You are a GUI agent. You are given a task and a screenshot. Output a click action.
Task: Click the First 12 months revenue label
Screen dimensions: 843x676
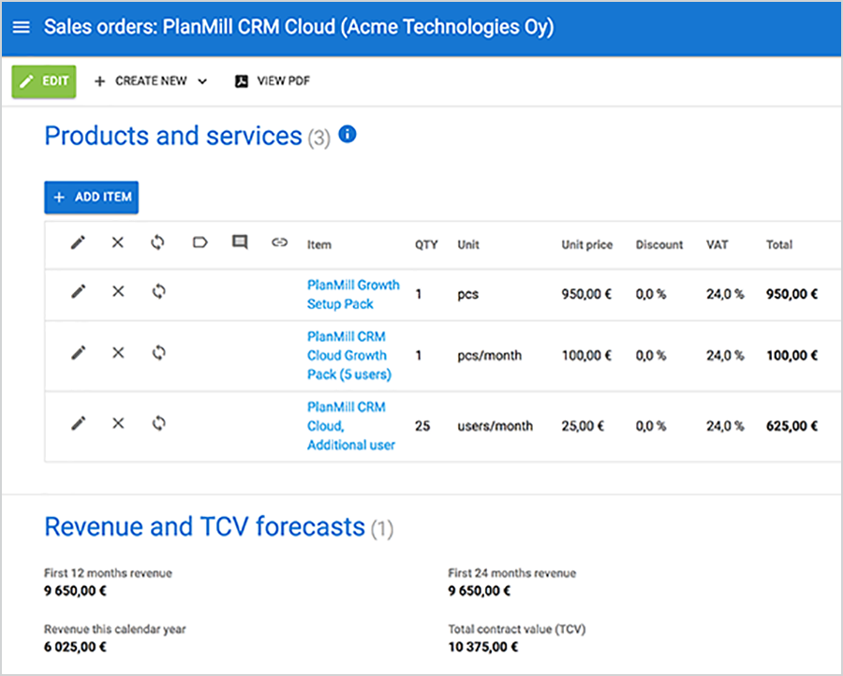[x=108, y=573]
